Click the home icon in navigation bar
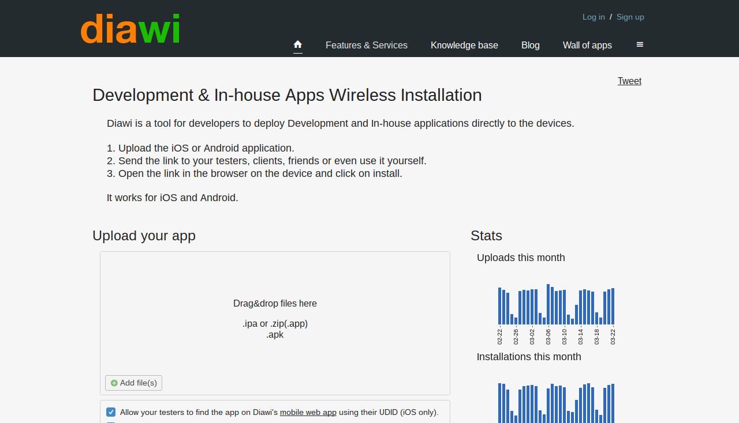 pyautogui.click(x=298, y=44)
